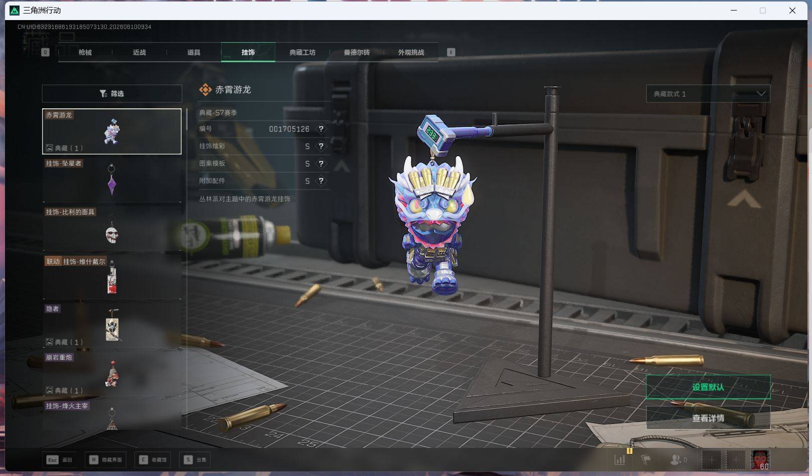Click the second empty squad plus slot
Viewport: 812px width, 476px height.
736,459
